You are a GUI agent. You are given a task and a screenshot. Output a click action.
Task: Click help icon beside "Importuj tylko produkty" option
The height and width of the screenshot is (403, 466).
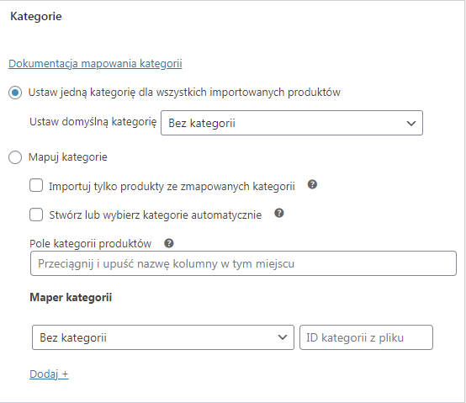pos(312,184)
